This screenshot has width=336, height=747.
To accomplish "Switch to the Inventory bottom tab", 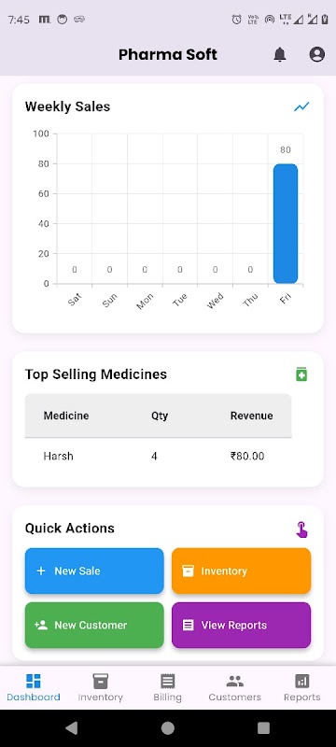I will tap(101, 688).
